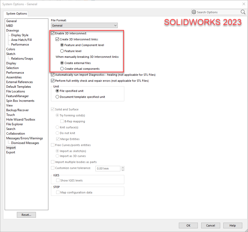The width and height of the screenshot is (248, 232).
Task: Click the curve tolerance 0.001mm field
Action: [108, 169]
